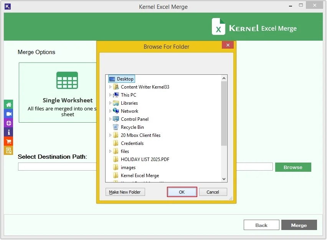Select "Control Panel" label
This screenshot has width=327, height=240.
coord(135,119)
